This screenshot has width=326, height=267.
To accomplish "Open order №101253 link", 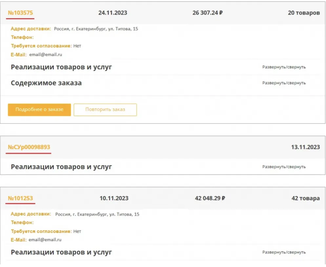I will click(x=20, y=198).
